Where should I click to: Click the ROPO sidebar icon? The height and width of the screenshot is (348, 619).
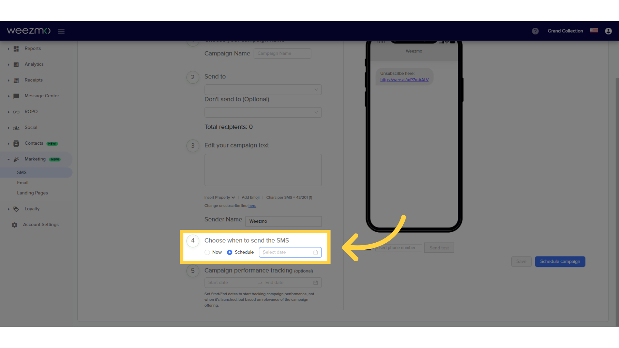coord(16,111)
